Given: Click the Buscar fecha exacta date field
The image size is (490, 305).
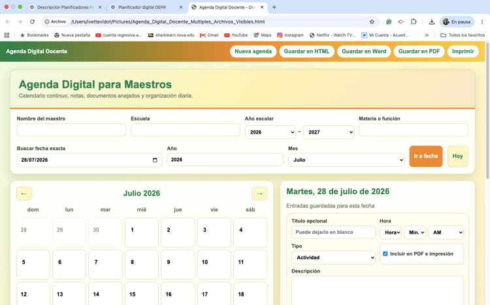Looking at the screenshot, I should 90,160.
